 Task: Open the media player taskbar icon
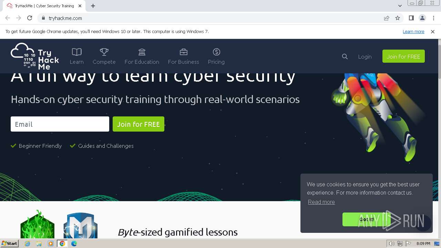tap(51, 244)
